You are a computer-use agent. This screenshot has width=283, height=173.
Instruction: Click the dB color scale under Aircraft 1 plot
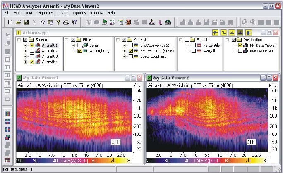pyautogui.click(x=74, y=160)
